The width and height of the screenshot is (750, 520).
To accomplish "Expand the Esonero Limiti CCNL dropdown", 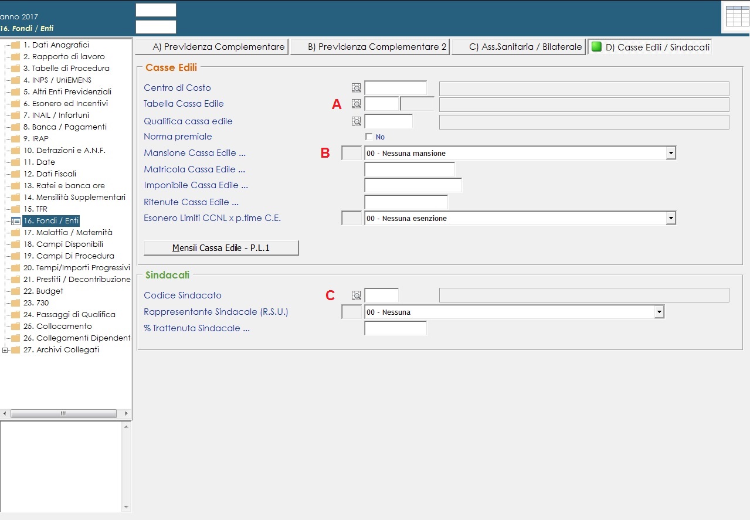I will pyautogui.click(x=671, y=219).
